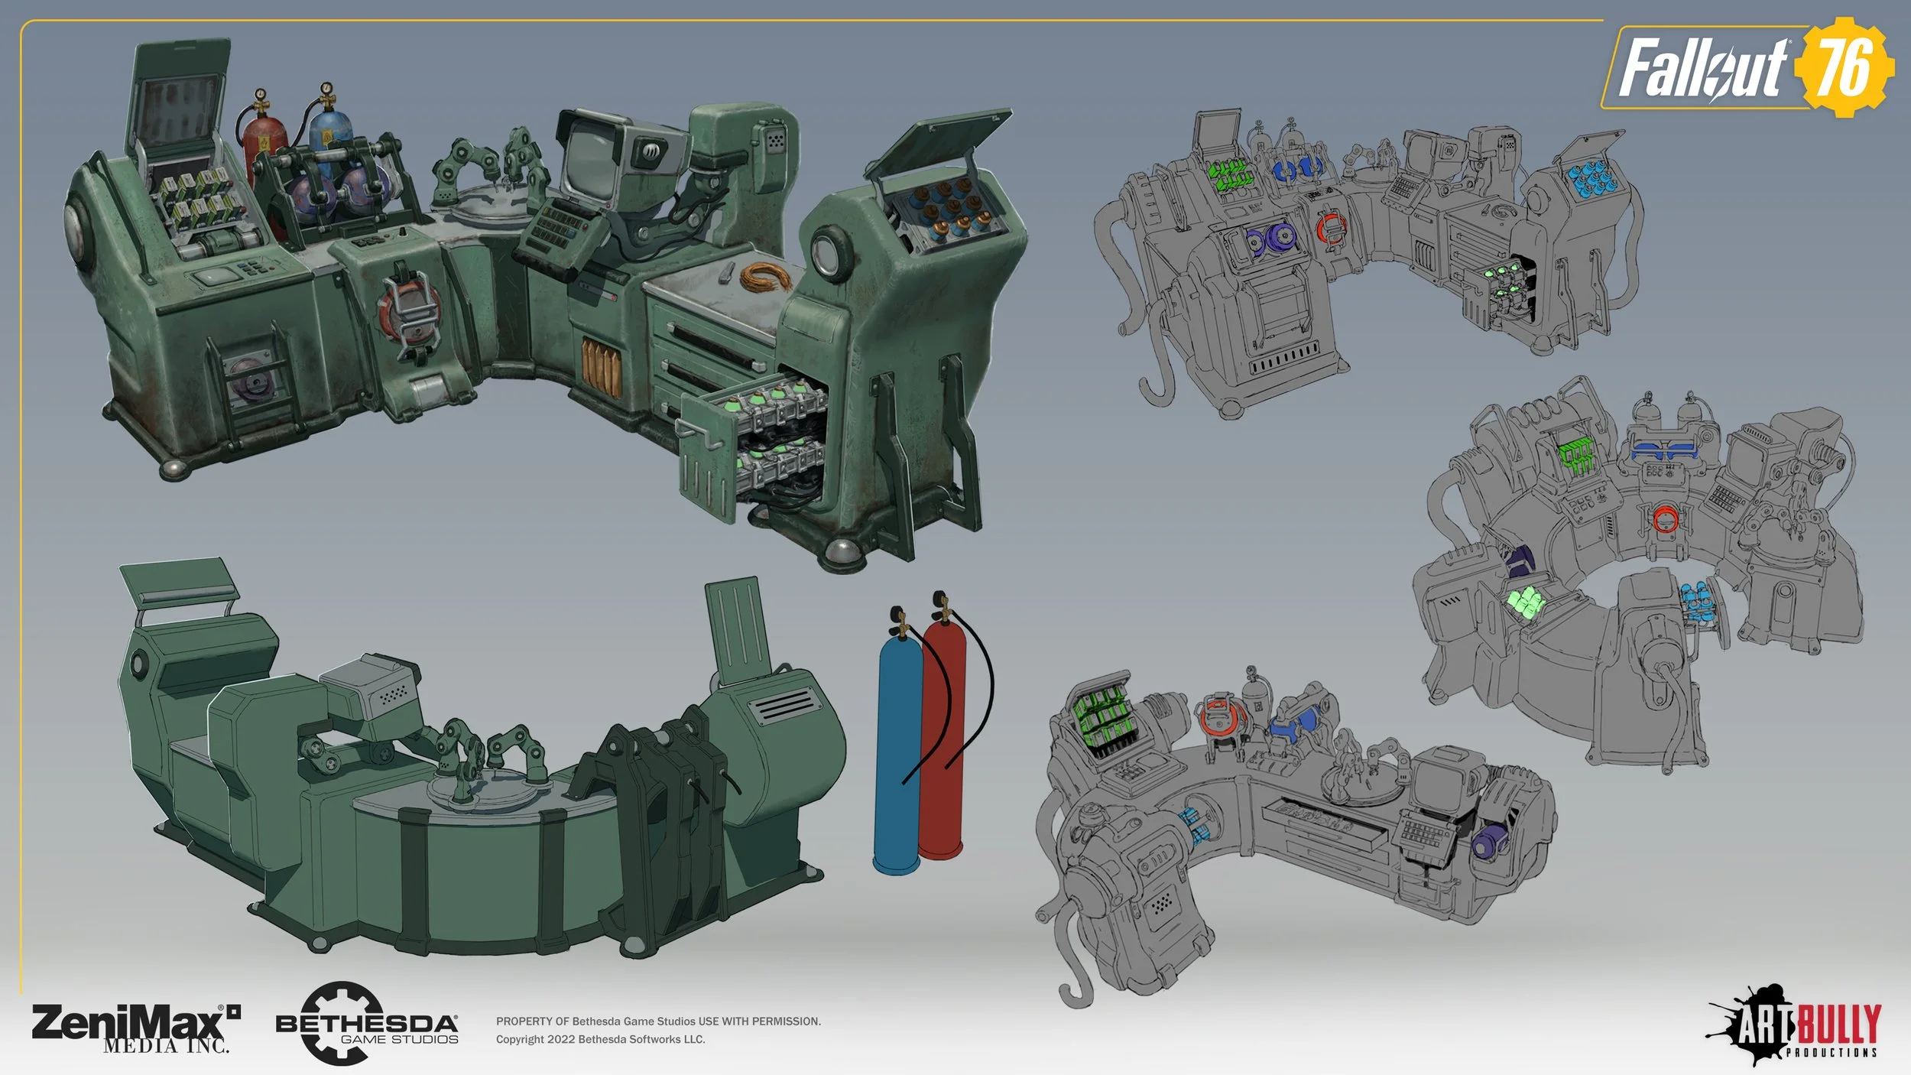Click the Art Bully Productions logo
The image size is (1911, 1075).
click(1795, 1026)
